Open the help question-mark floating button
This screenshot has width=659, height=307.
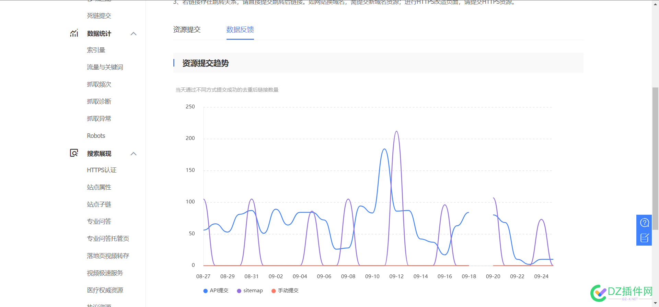point(644,223)
